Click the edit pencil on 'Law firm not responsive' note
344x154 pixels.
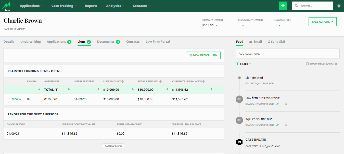coord(277,104)
